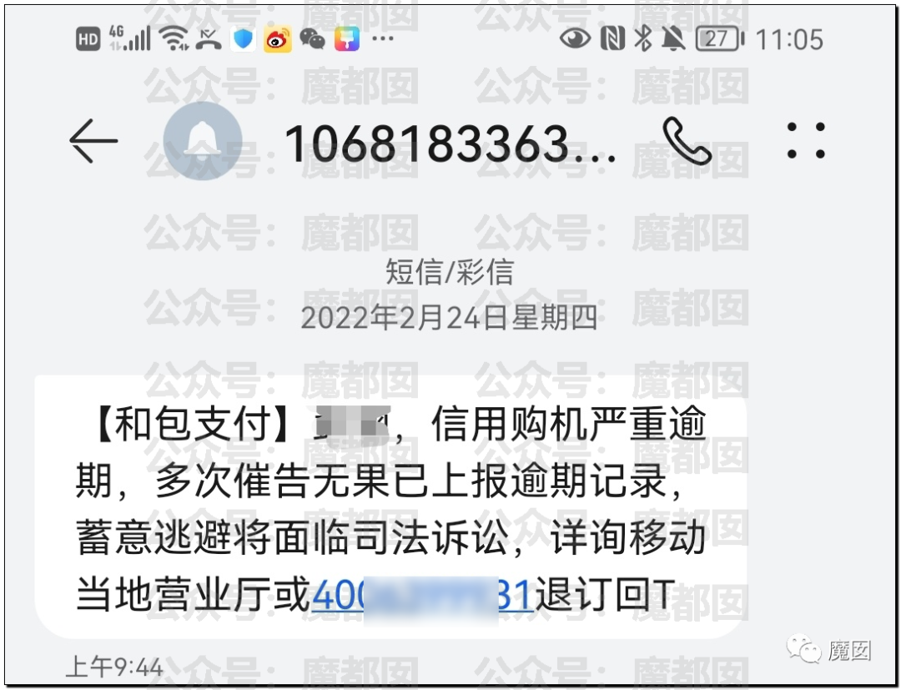Tap the battery level indicator
The height and width of the screenshot is (690, 901).
[x=719, y=39]
